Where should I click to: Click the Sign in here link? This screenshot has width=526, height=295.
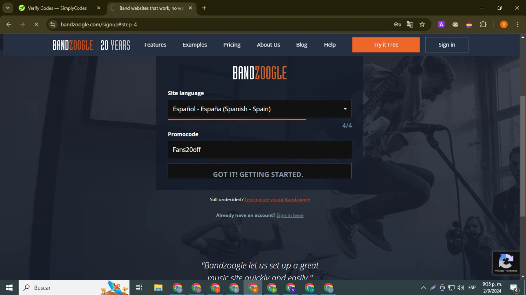290,215
